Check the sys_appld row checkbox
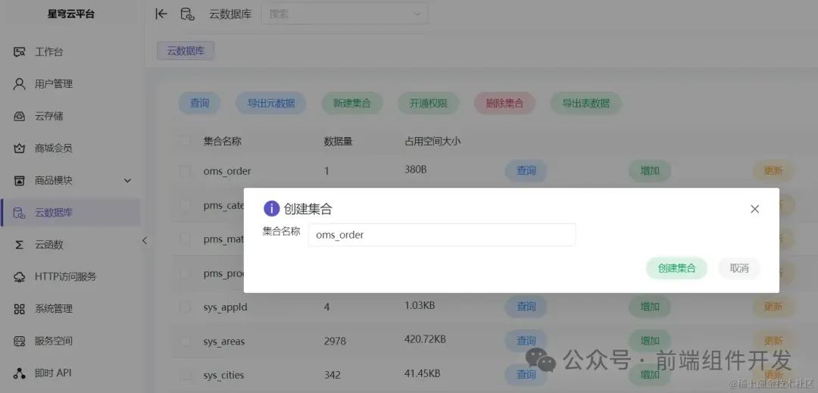818x393 pixels. (x=185, y=307)
